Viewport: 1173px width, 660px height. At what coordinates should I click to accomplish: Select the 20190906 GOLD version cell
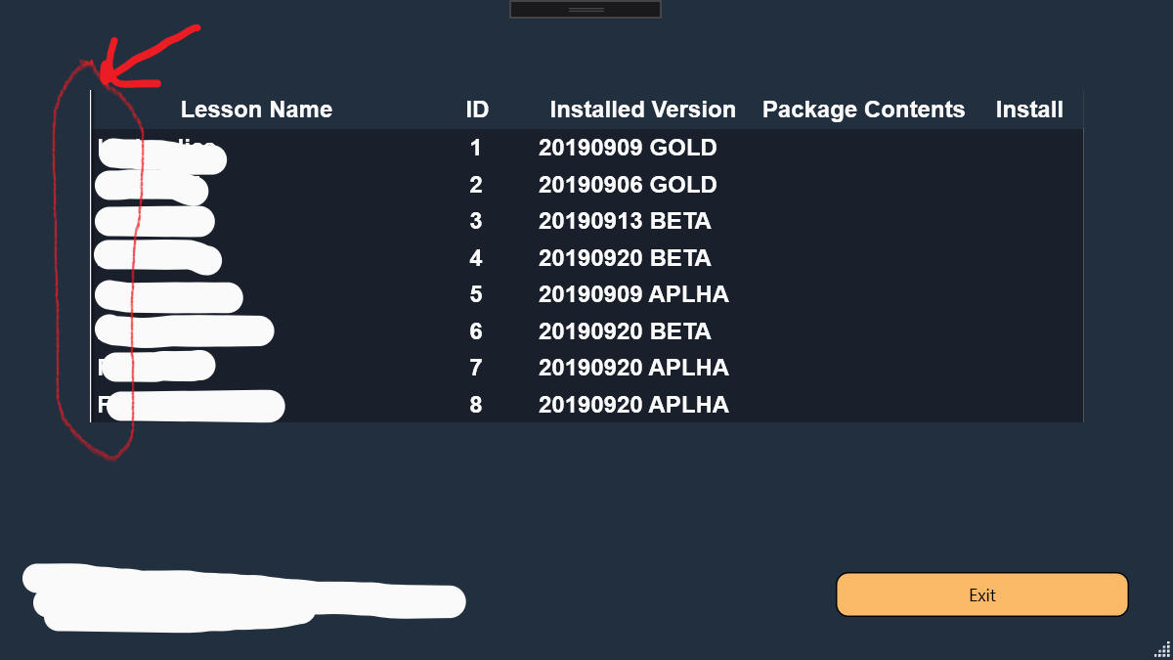(x=628, y=185)
